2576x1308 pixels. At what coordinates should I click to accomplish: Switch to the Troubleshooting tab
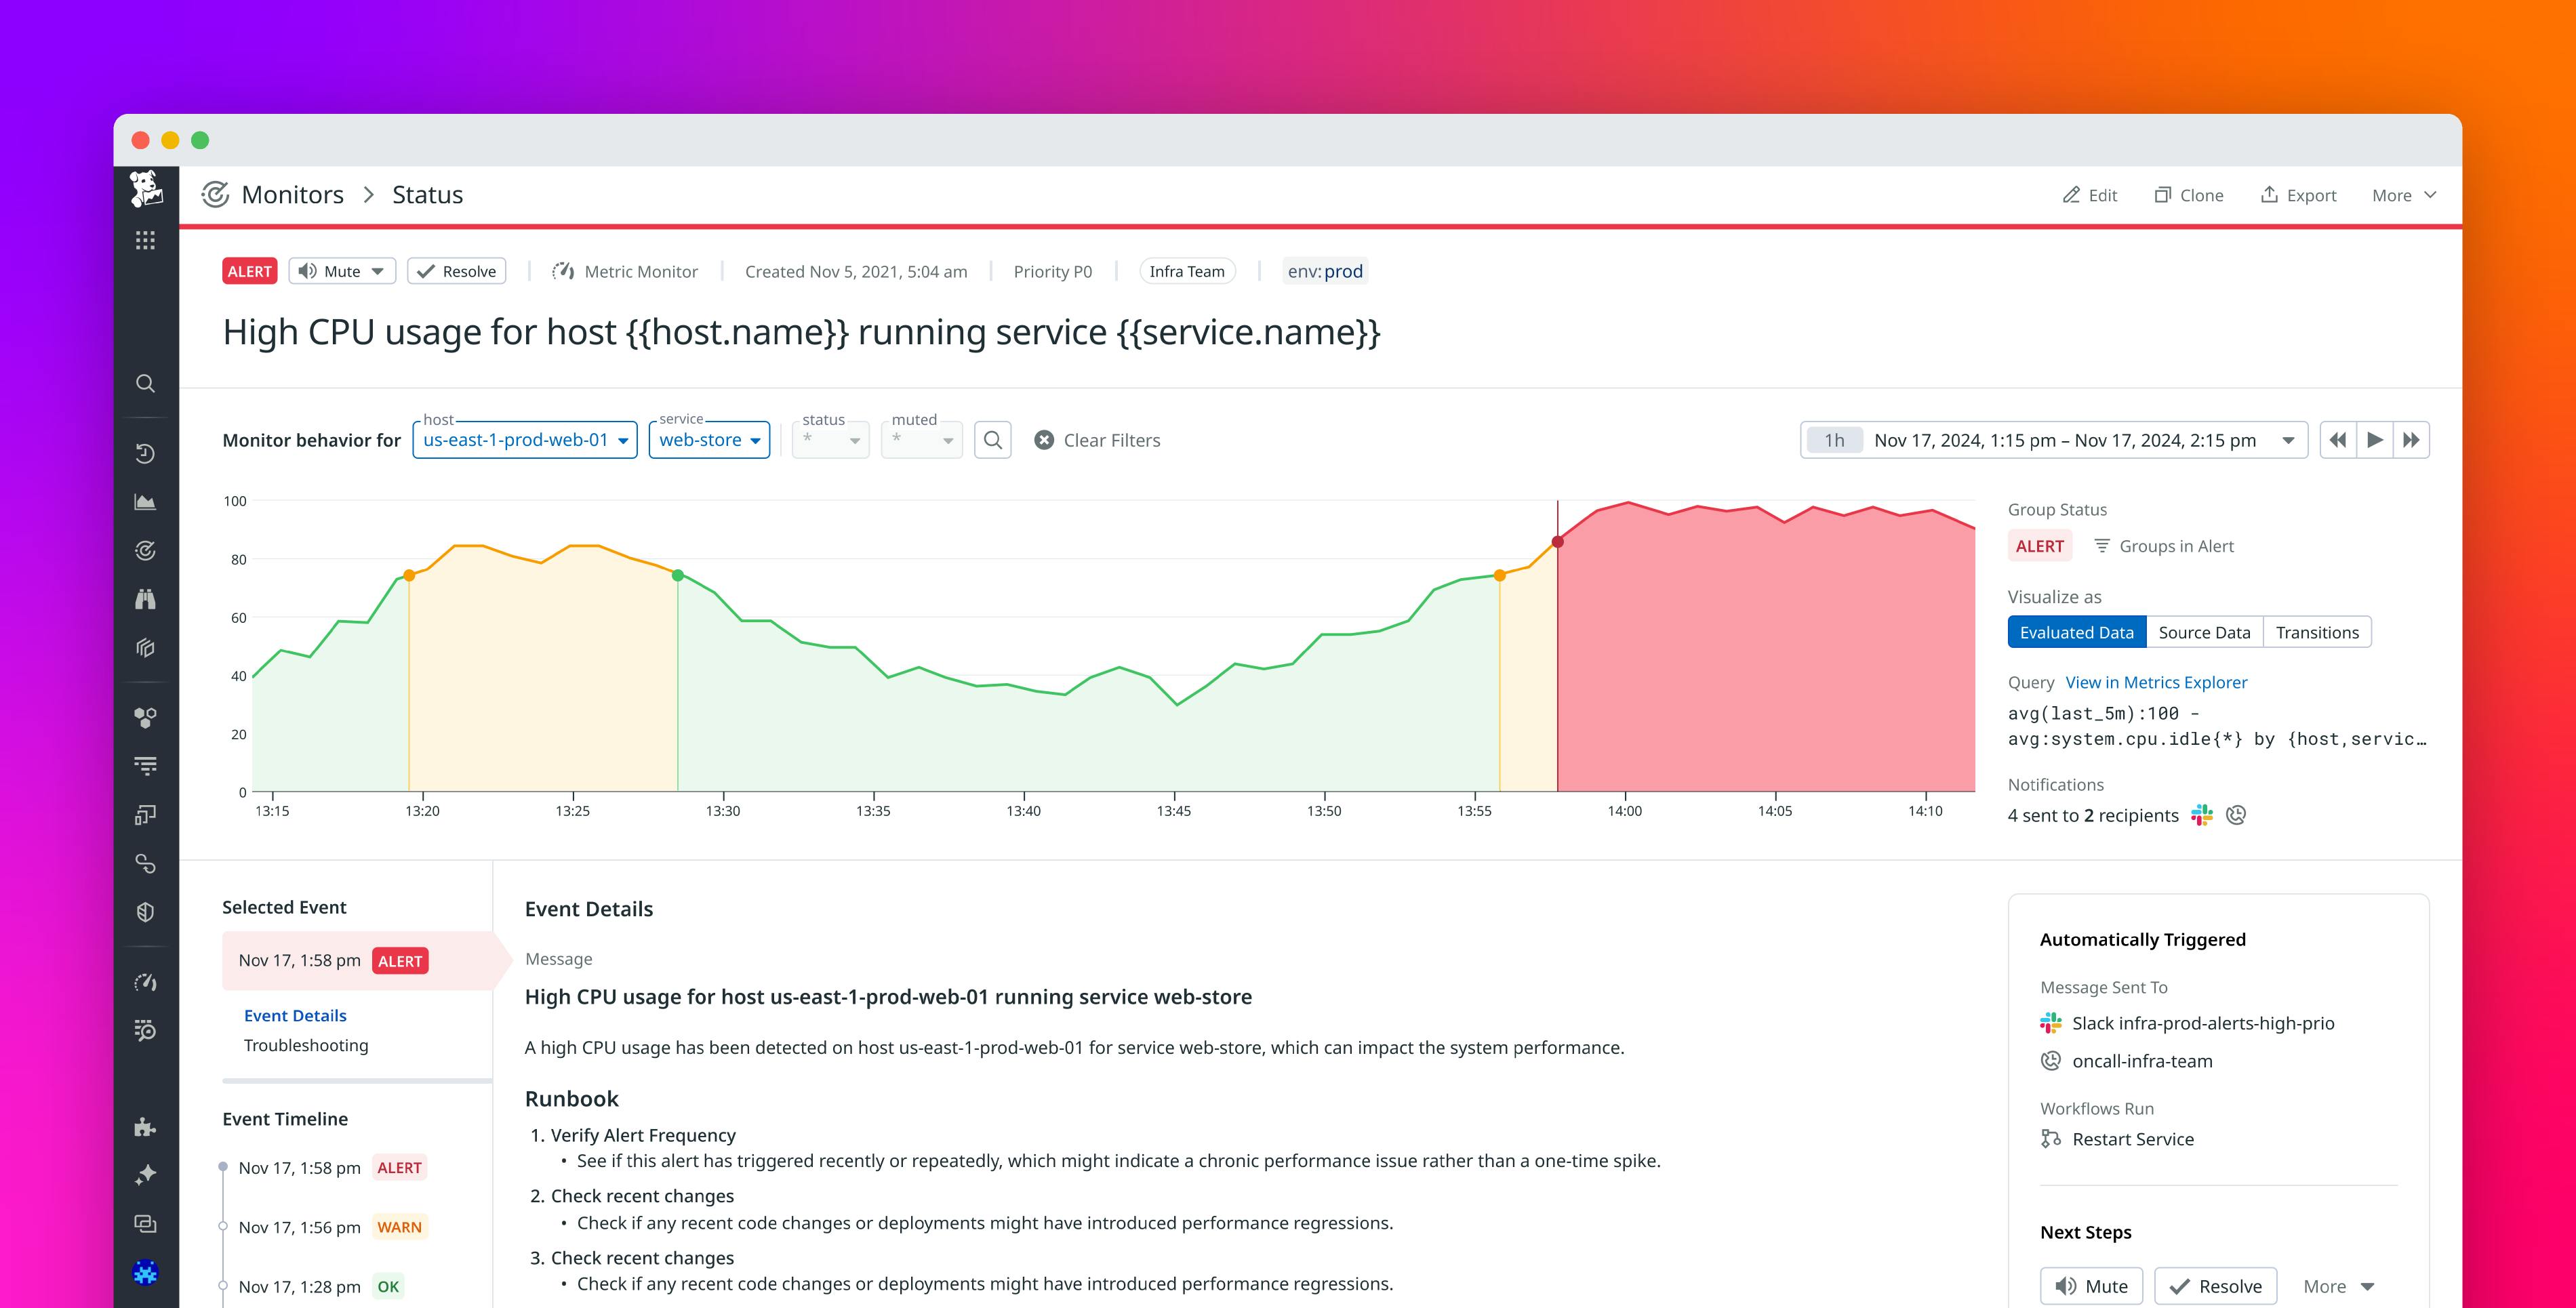point(306,1046)
